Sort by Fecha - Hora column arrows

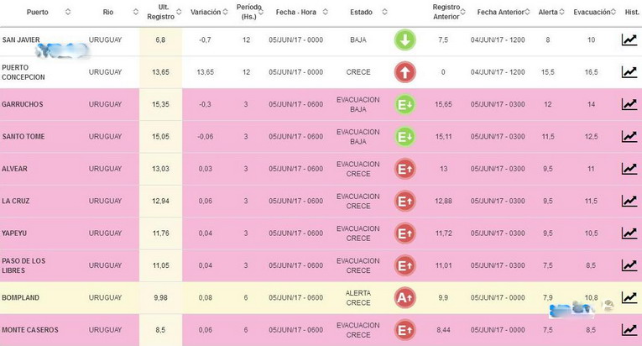coord(326,12)
